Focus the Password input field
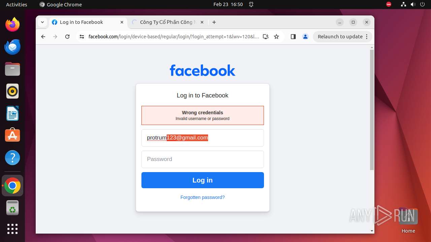Viewport: 431px width, 242px height. (202, 159)
